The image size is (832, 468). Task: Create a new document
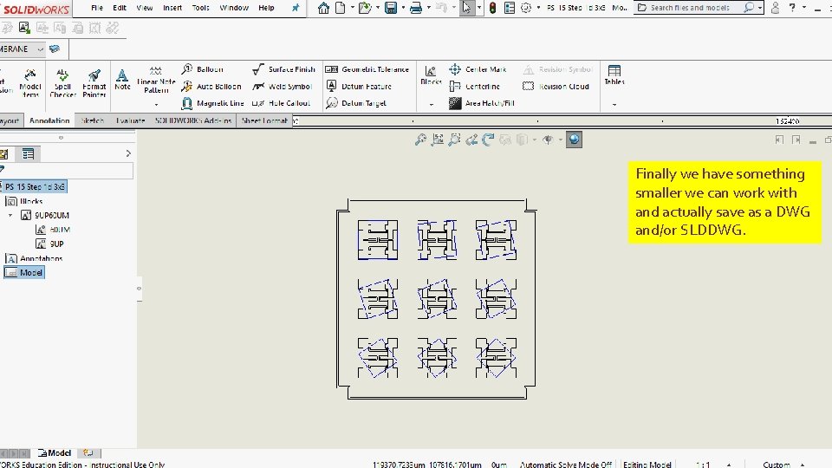pos(340,8)
